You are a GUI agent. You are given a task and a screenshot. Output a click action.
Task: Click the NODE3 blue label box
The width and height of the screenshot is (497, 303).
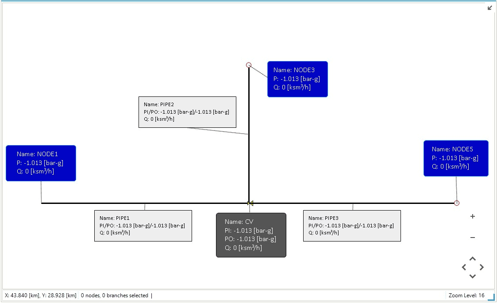click(297, 79)
